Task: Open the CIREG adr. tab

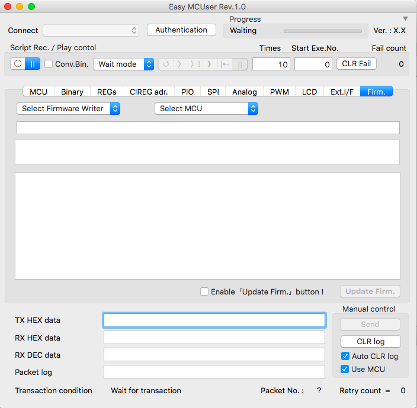Action: pos(149,92)
